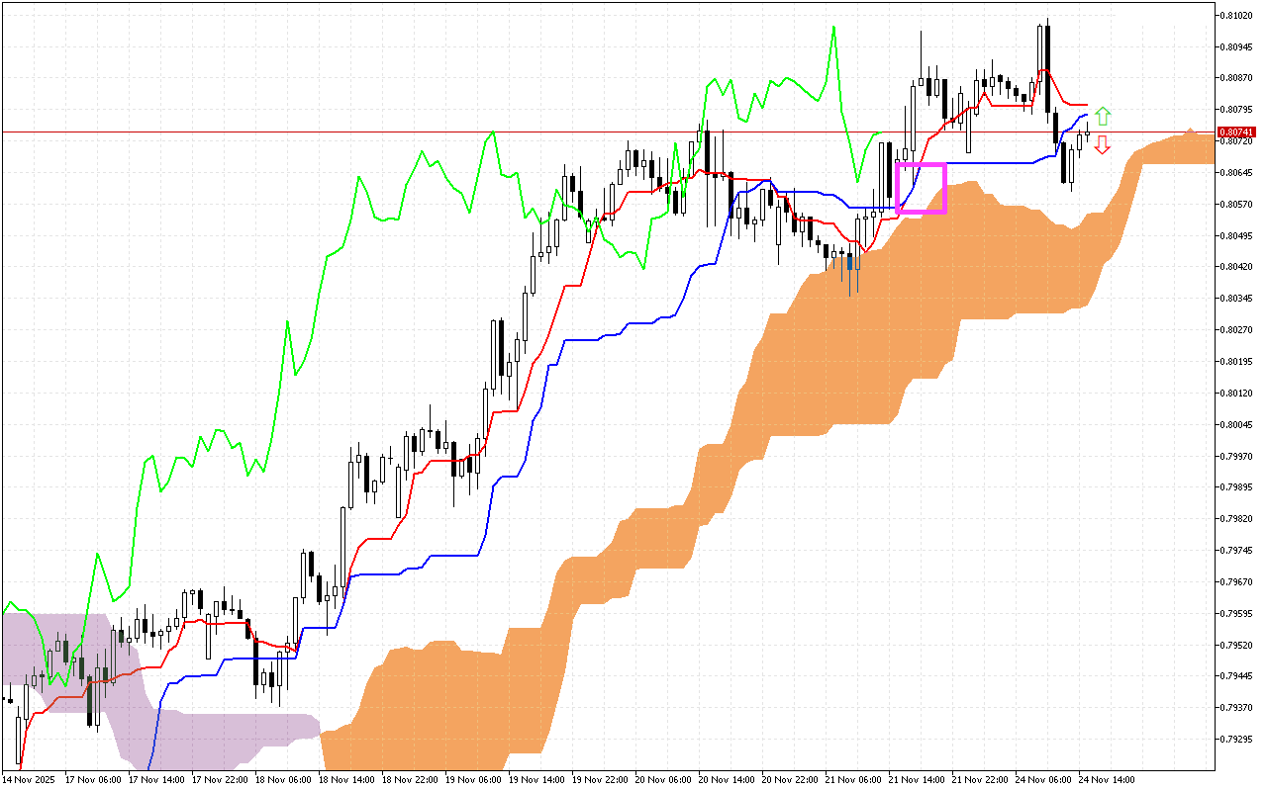
Task: Select the 17 Nov 06:00 time label
Action: [93, 779]
